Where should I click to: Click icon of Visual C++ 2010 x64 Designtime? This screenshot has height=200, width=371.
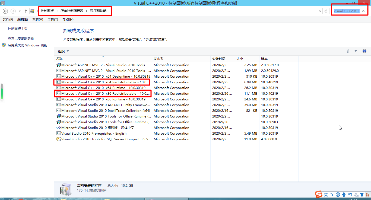click(x=58, y=77)
